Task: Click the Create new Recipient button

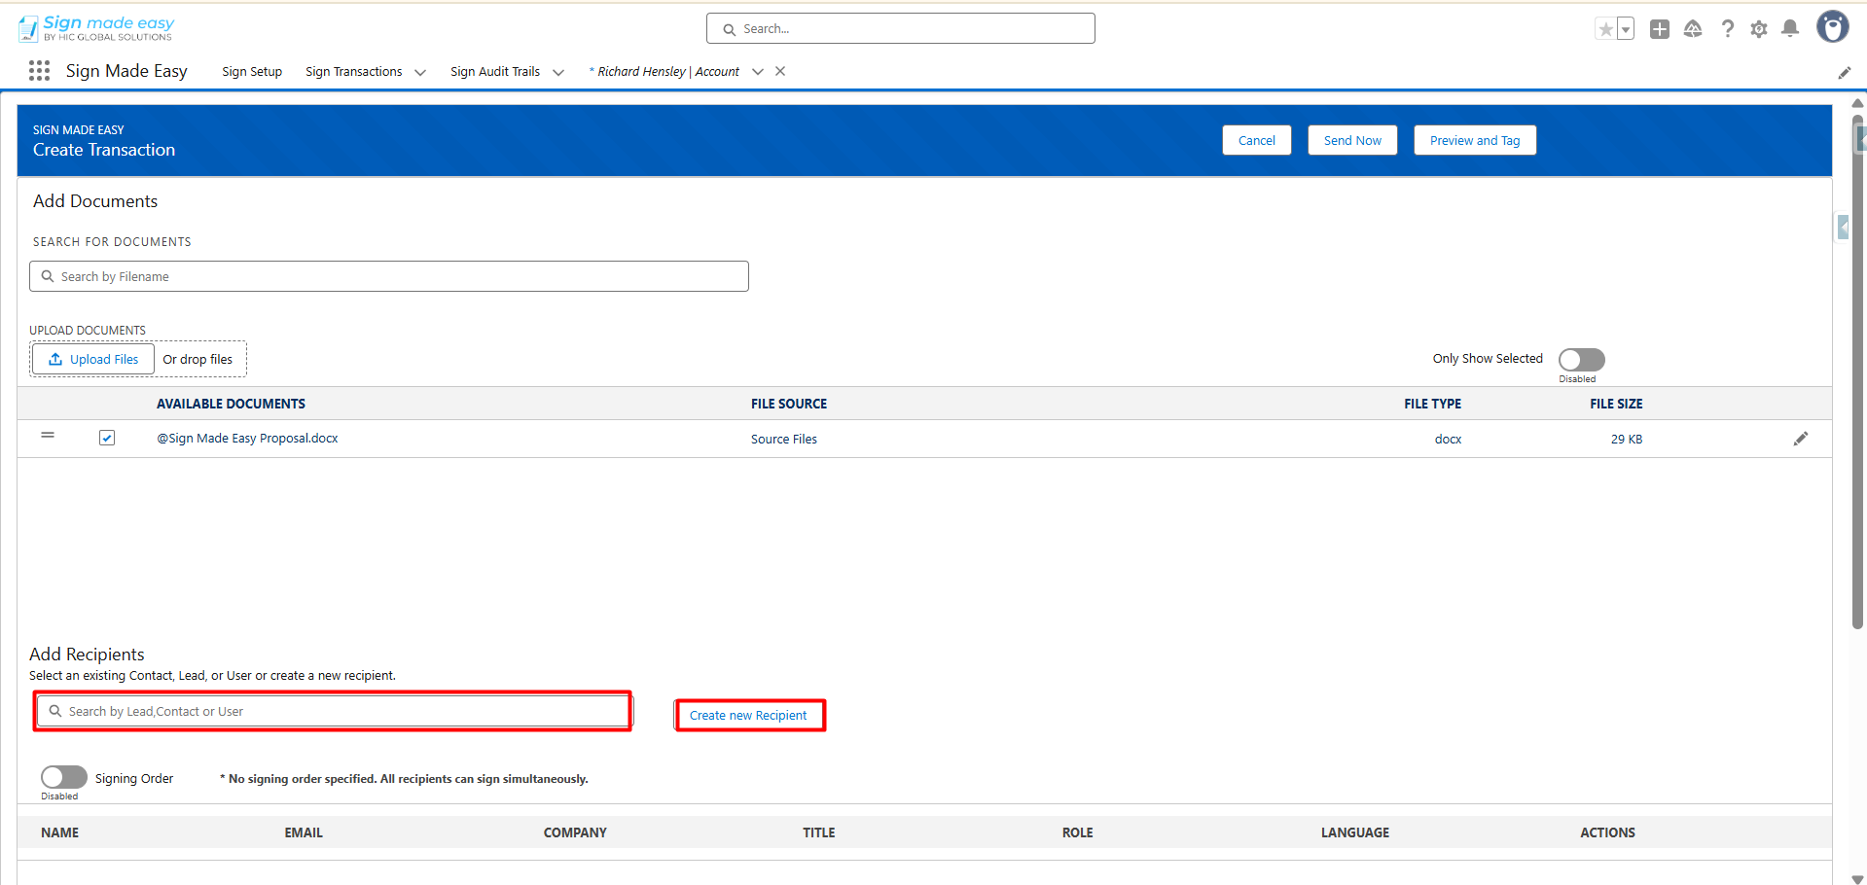Action: click(748, 715)
